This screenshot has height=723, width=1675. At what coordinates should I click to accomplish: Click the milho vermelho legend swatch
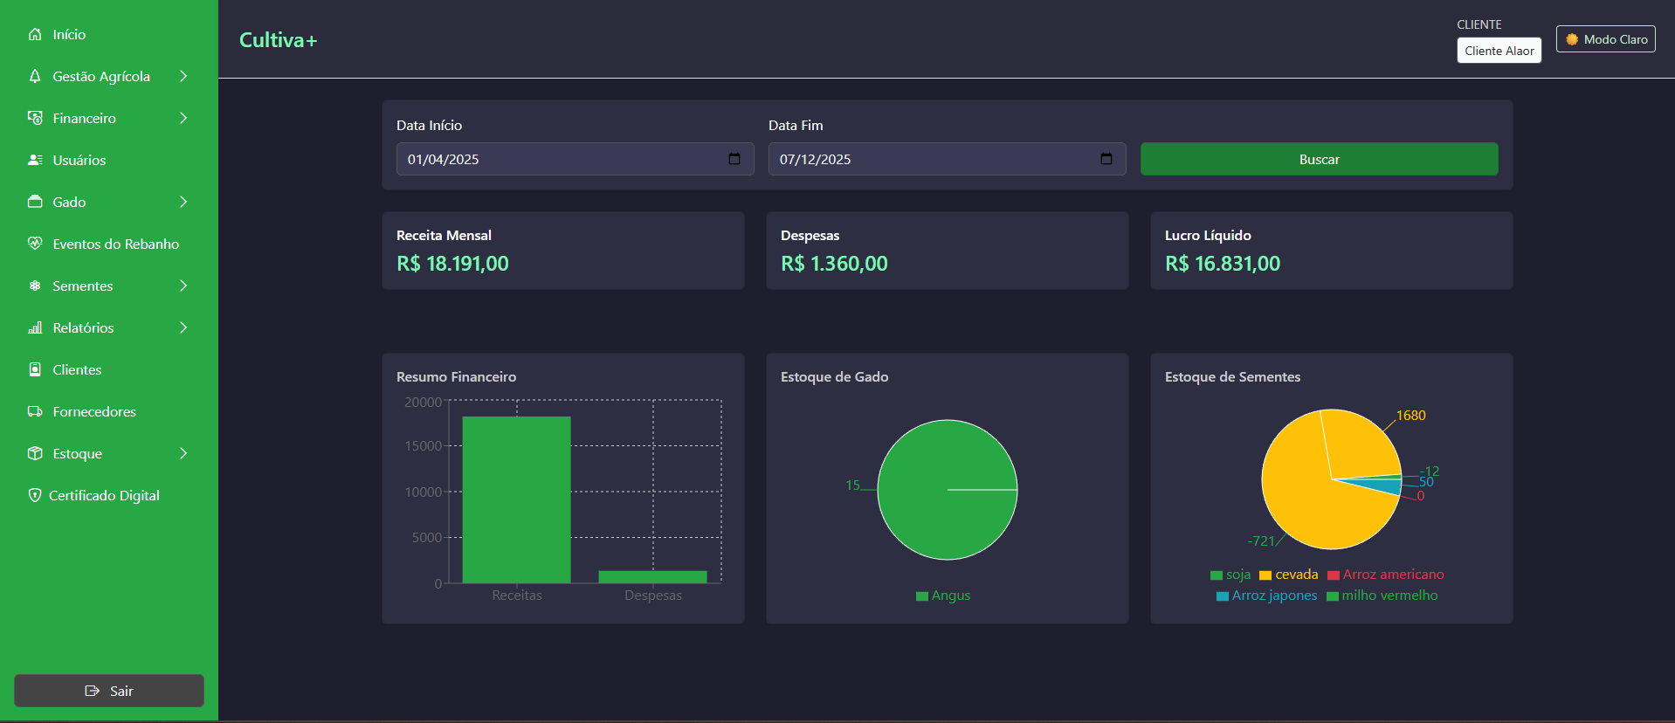pos(1332,596)
